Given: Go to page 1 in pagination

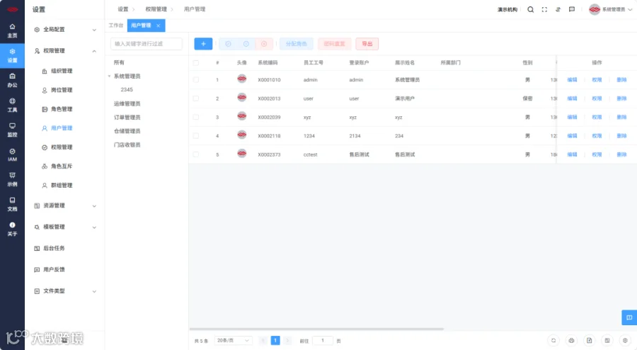Looking at the screenshot, I should 275,340.
